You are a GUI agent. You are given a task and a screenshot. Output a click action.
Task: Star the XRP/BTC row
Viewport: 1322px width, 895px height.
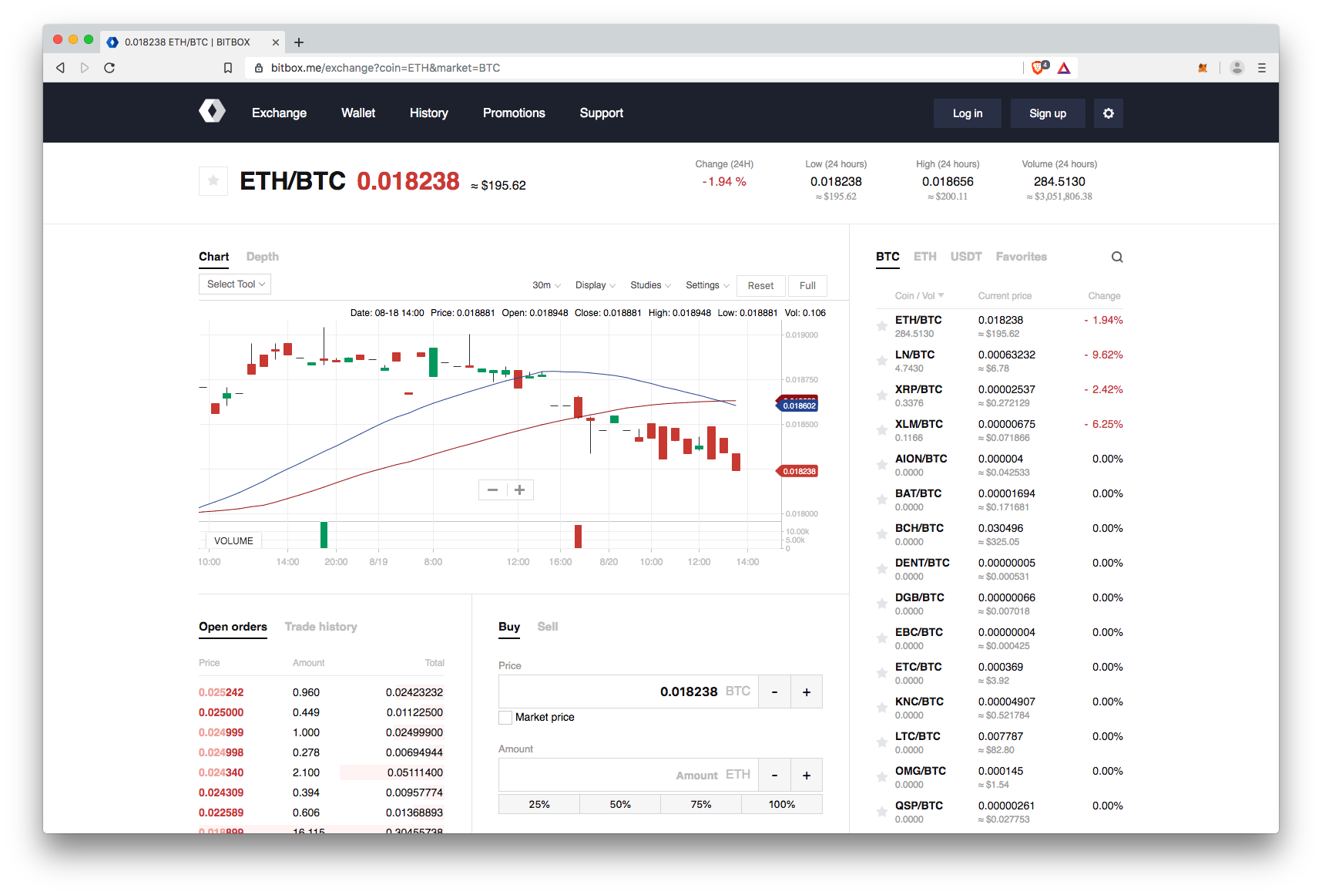(x=882, y=395)
